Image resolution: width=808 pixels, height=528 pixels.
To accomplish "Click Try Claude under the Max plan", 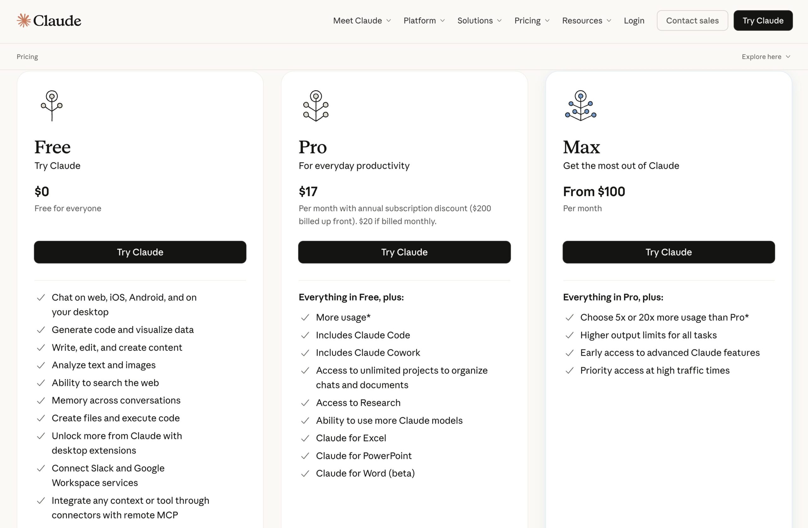I will pyautogui.click(x=668, y=252).
